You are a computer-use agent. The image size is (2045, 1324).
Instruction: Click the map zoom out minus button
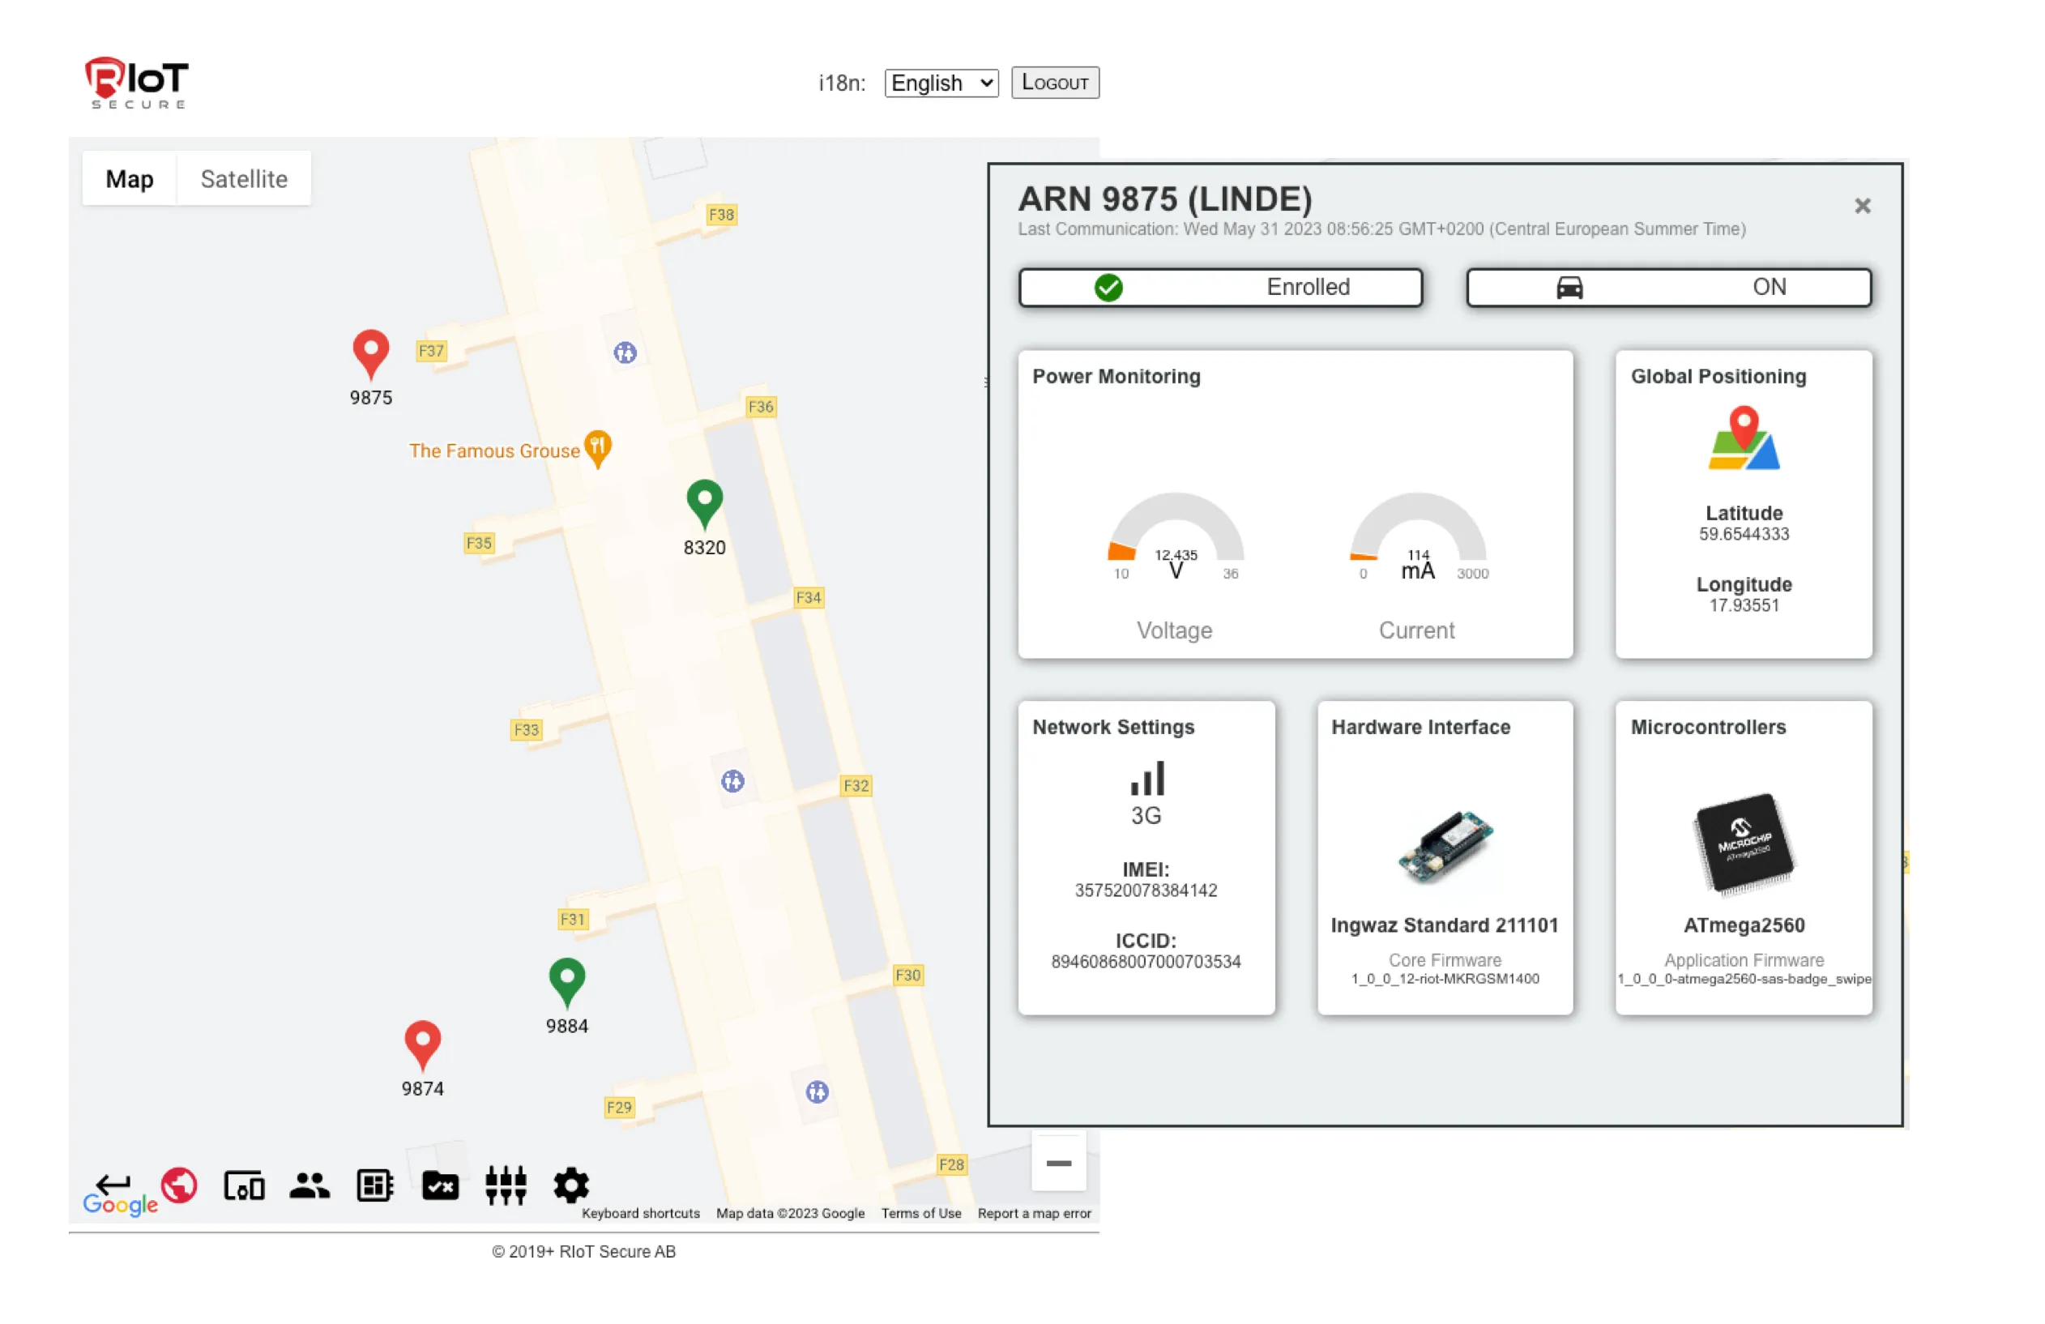coord(1059,1164)
